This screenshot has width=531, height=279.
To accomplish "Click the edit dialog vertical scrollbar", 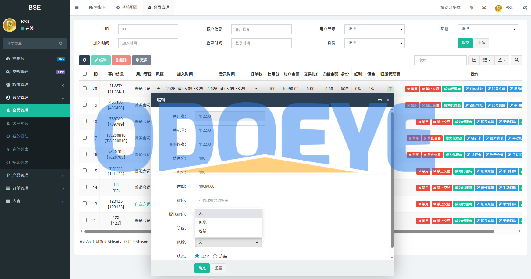I will pyautogui.click(x=392, y=180).
